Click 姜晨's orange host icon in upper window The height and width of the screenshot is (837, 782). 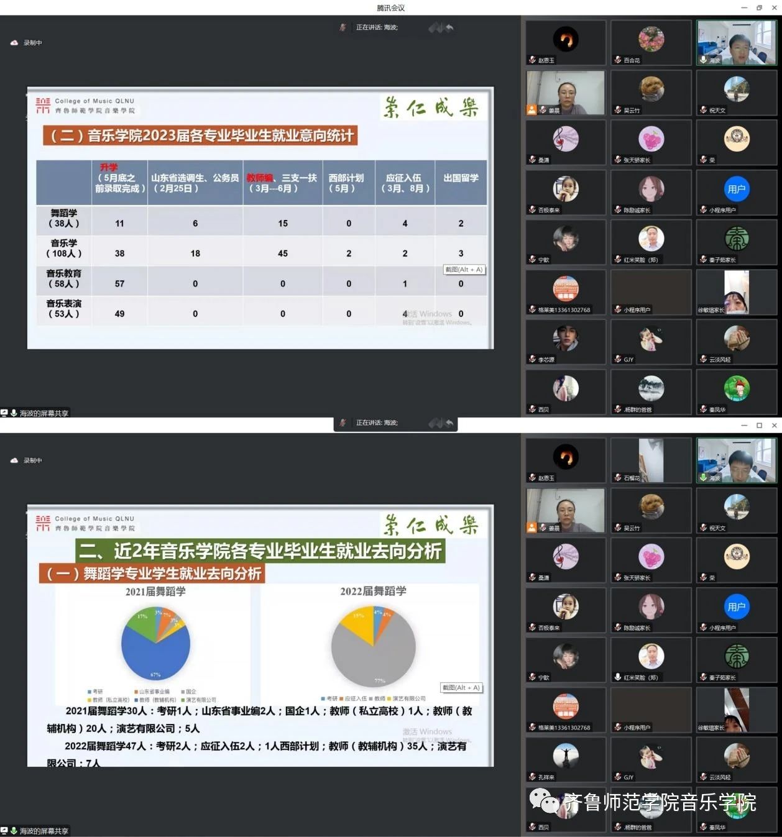coord(532,110)
